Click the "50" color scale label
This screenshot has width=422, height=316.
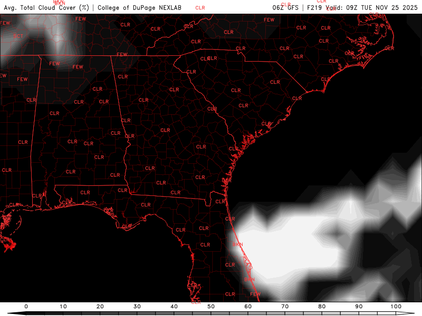click(x=211, y=307)
